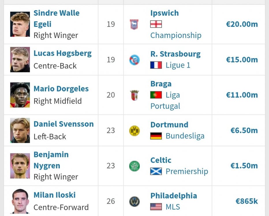Click the R. Strasbourg club crest
The height and width of the screenshot is (216, 269).
point(134,60)
